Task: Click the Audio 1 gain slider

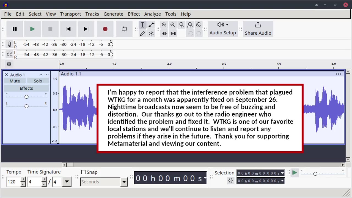Action: [26, 97]
